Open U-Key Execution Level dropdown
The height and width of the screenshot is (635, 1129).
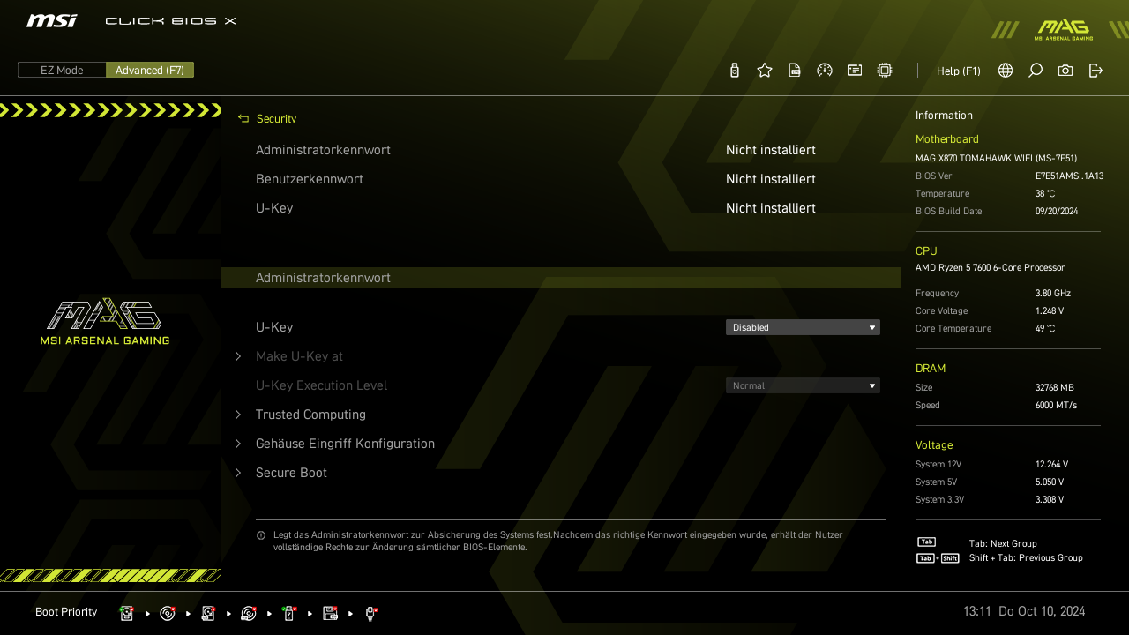click(803, 385)
